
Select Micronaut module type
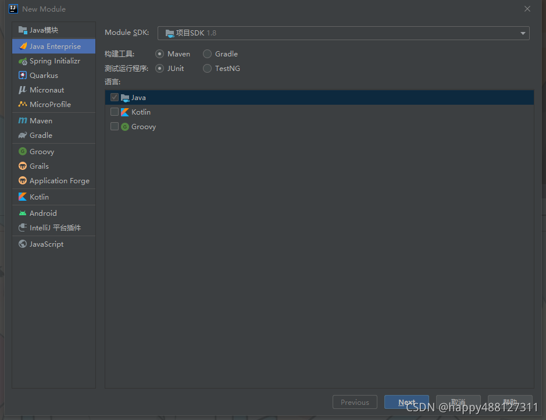[53, 90]
